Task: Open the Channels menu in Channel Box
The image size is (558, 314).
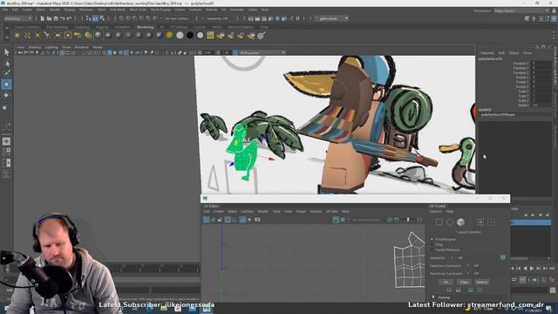Action: pyautogui.click(x=487, y=53)
